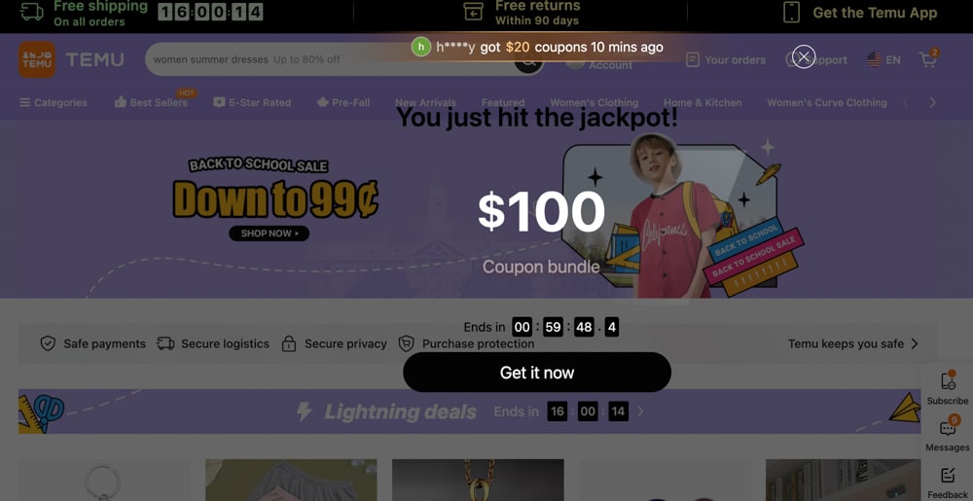Click the women summer dresses search field

pos(329,59)
